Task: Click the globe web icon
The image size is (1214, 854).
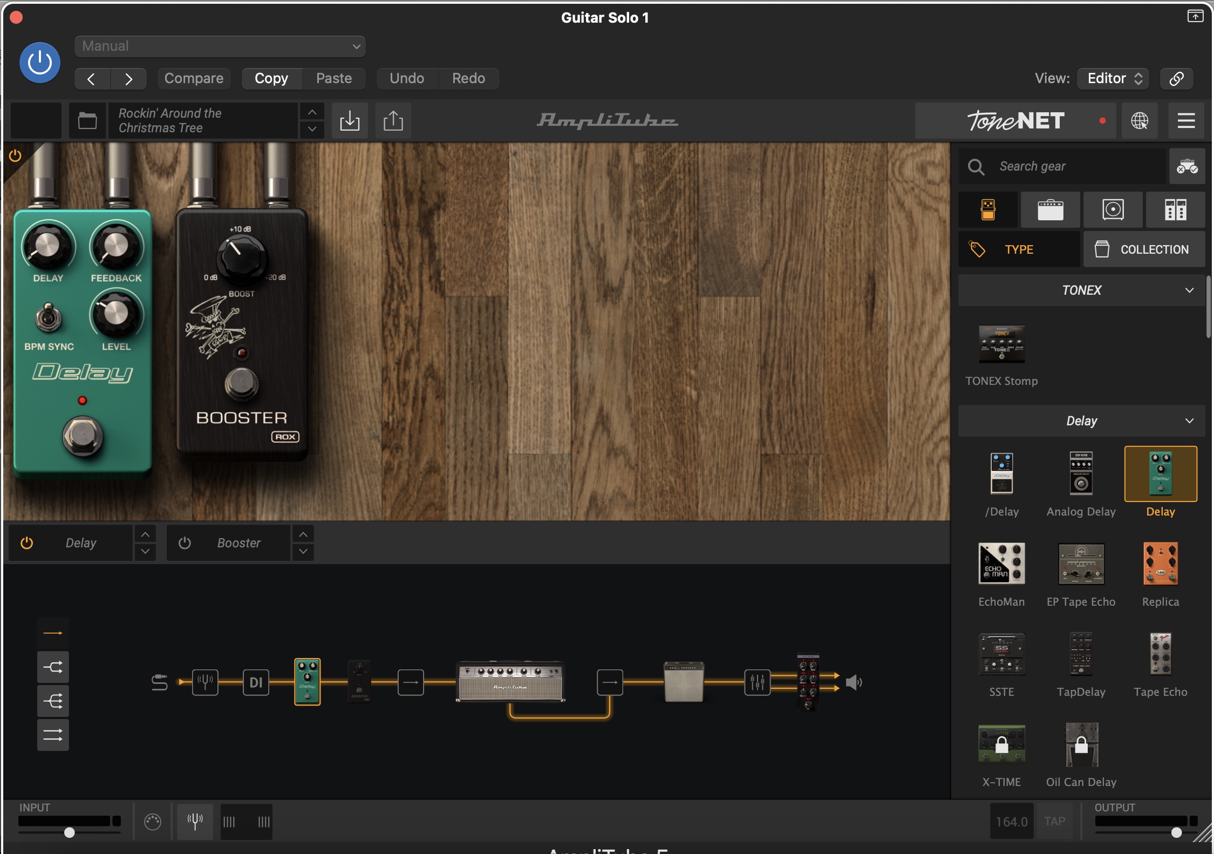Action: pyautogui.click(x=1140, y=120)
